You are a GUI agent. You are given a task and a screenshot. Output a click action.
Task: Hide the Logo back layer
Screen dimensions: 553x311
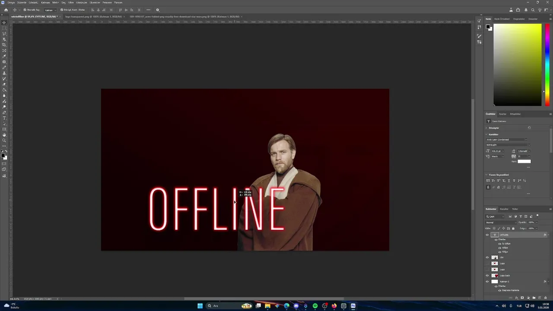[x=487, y=276]
